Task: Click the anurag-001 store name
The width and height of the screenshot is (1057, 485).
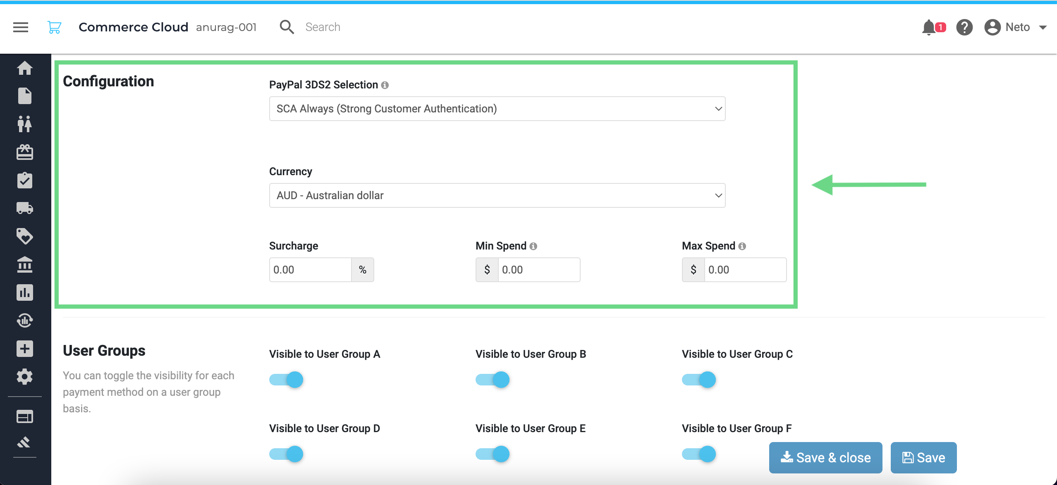Action: tap(226, 27)
